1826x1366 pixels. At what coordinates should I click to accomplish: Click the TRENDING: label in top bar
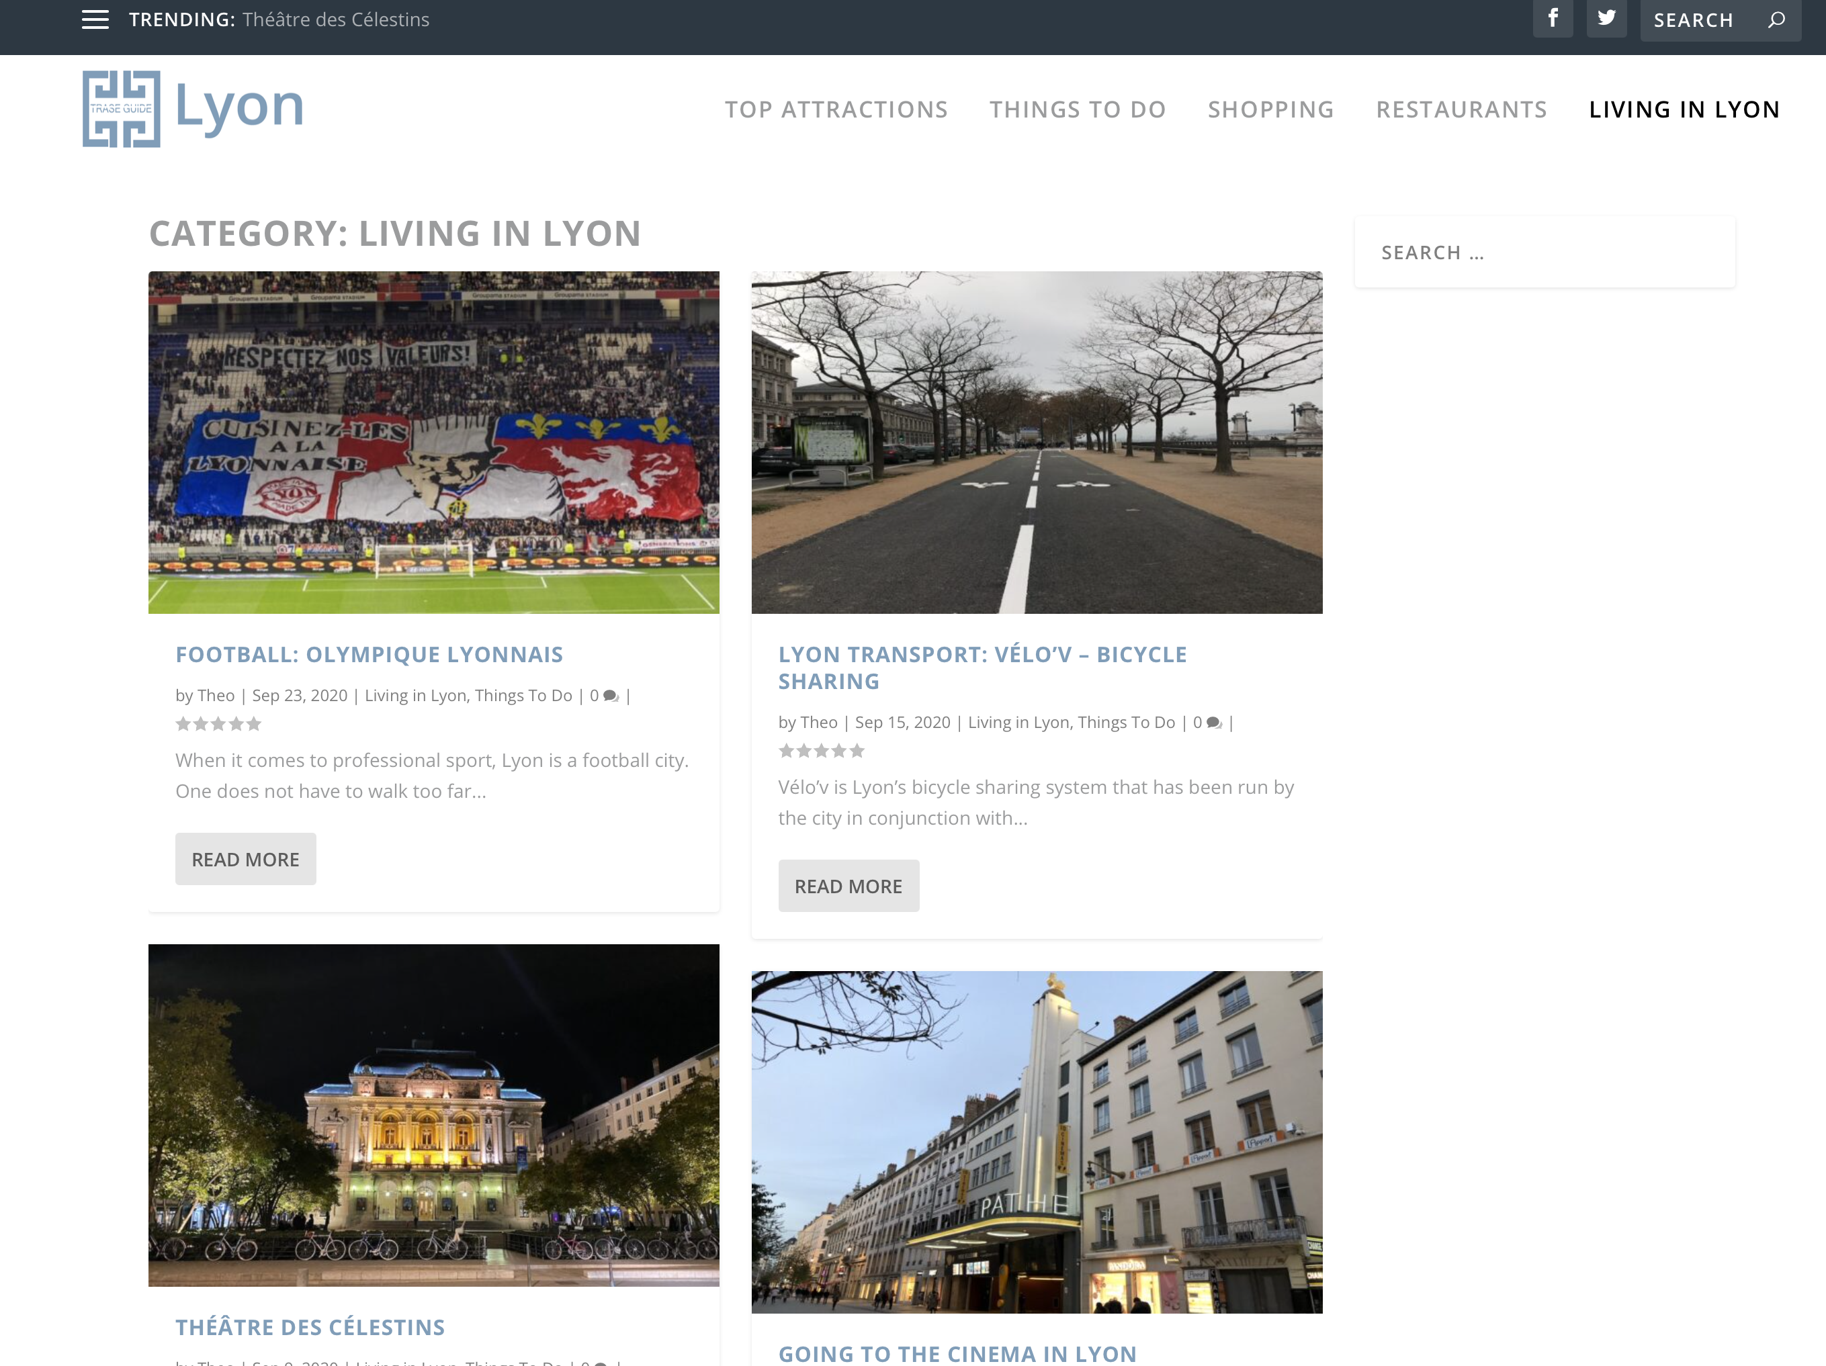point(181,19)
